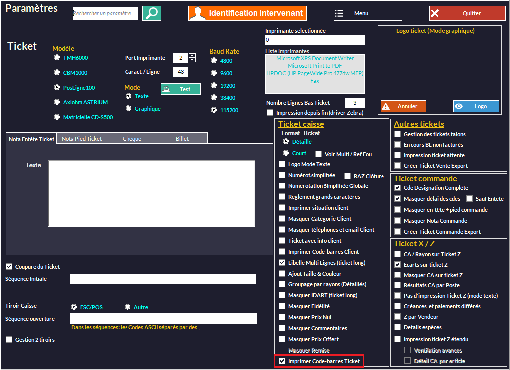
Task: Click the red Quitter button
Action: pyautogui.click(x=467, y=13)
